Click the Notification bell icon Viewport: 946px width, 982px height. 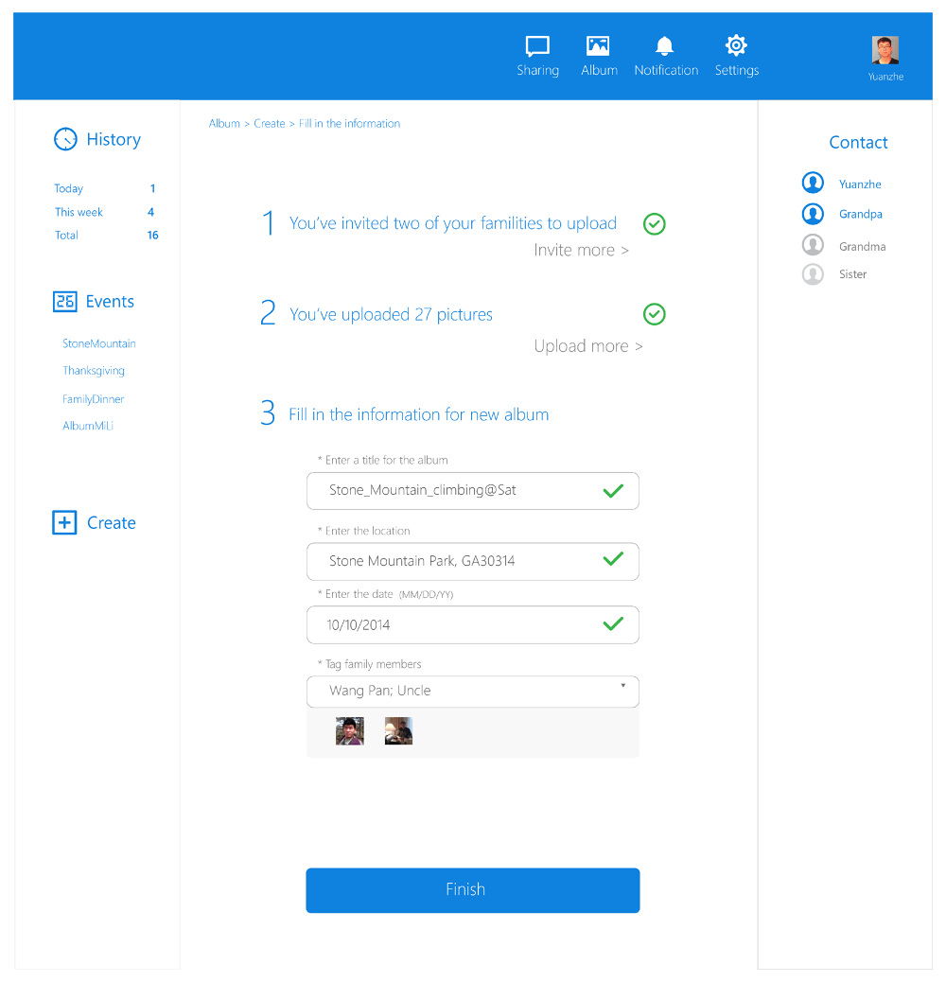click(665, 46)
